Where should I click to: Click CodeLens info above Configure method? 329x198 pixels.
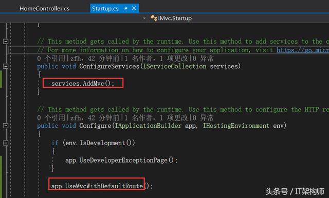(125, 118)
